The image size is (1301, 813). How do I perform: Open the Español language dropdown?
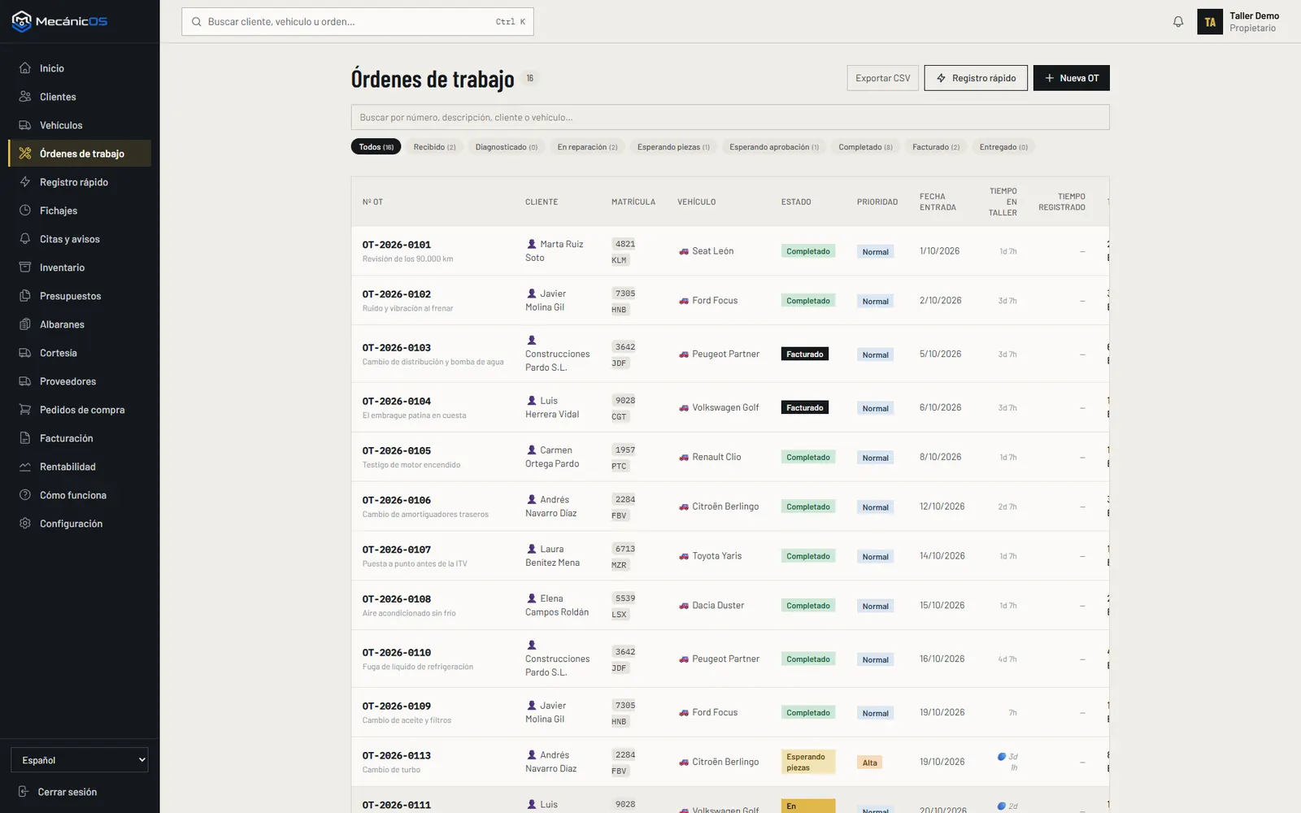pos(80,760)
